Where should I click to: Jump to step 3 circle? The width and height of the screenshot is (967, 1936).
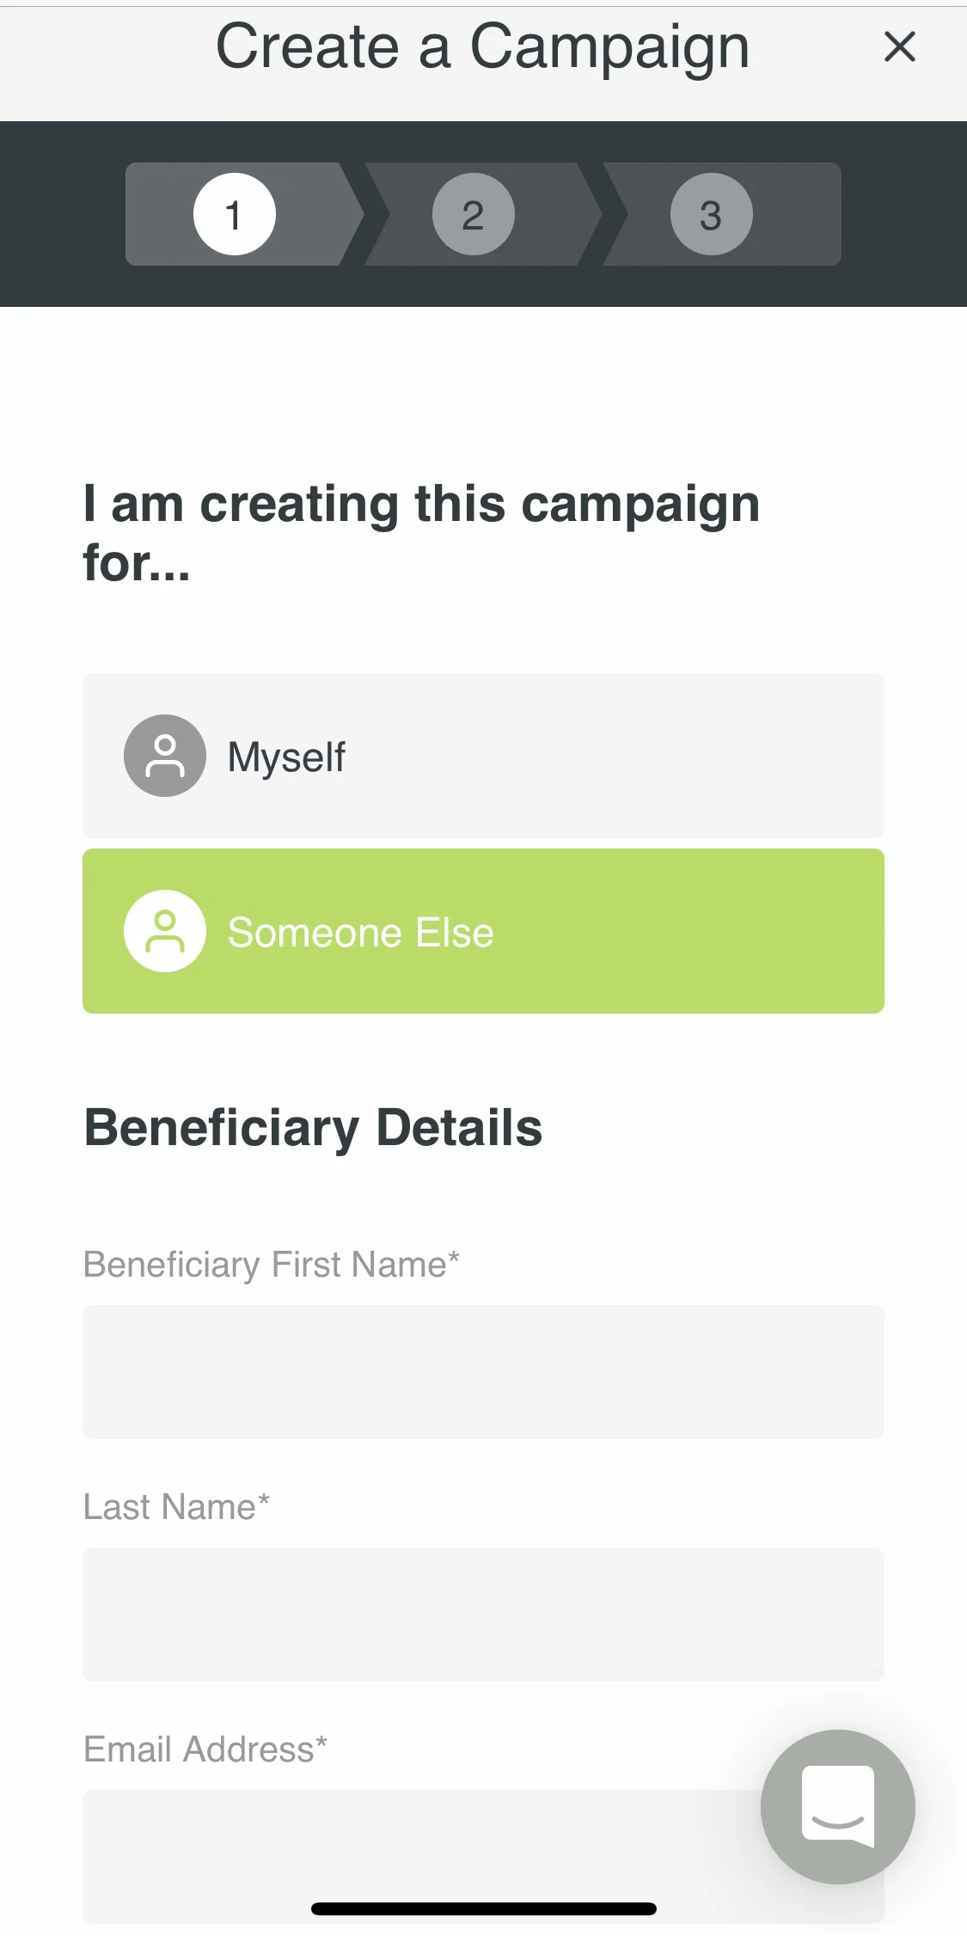pos(712,214)
